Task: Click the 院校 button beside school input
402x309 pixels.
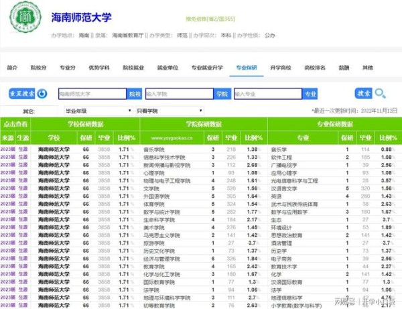Action: [x=135, y=94]
